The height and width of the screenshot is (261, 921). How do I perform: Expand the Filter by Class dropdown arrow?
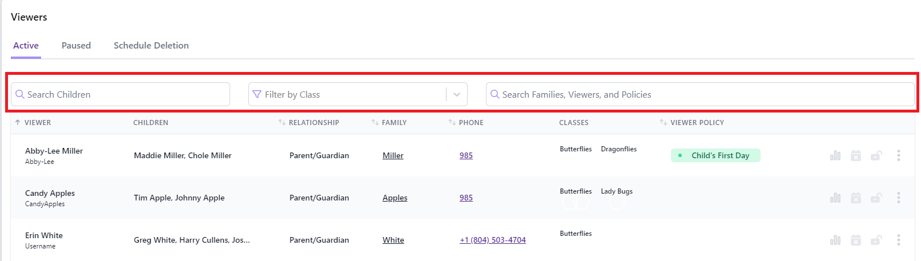click(x=457, y=94)
